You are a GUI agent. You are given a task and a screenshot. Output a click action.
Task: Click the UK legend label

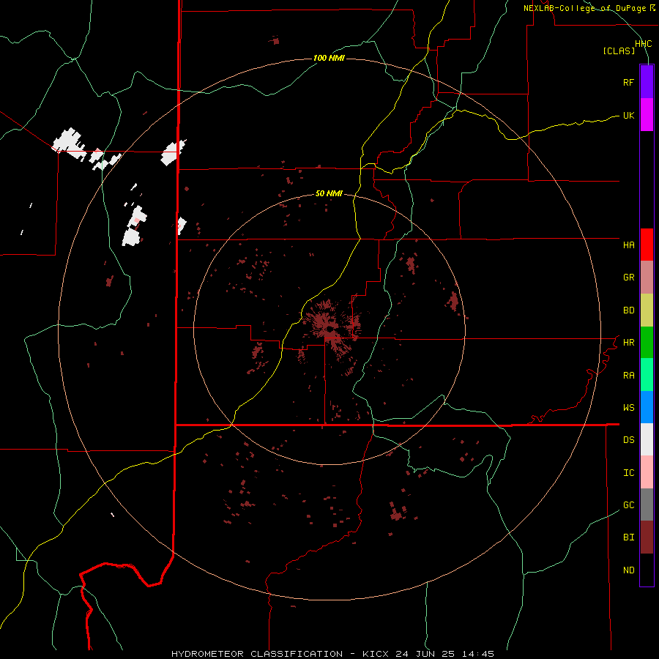click(x=628, y=115)
